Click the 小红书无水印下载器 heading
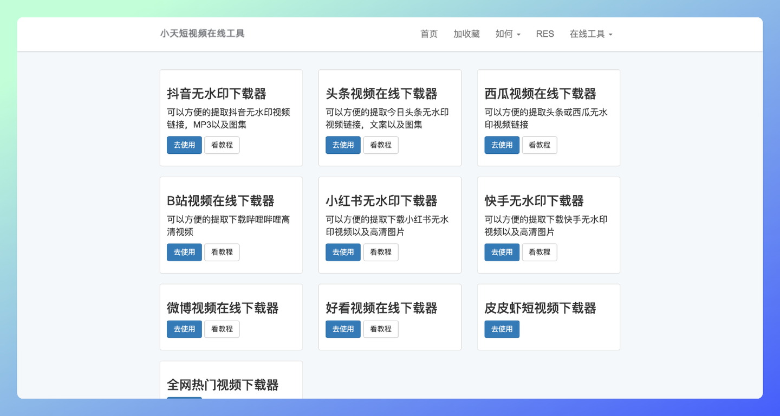 click(381, 201)
